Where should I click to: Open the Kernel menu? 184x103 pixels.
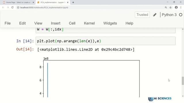pyautogui.click(x=89, y=23)
